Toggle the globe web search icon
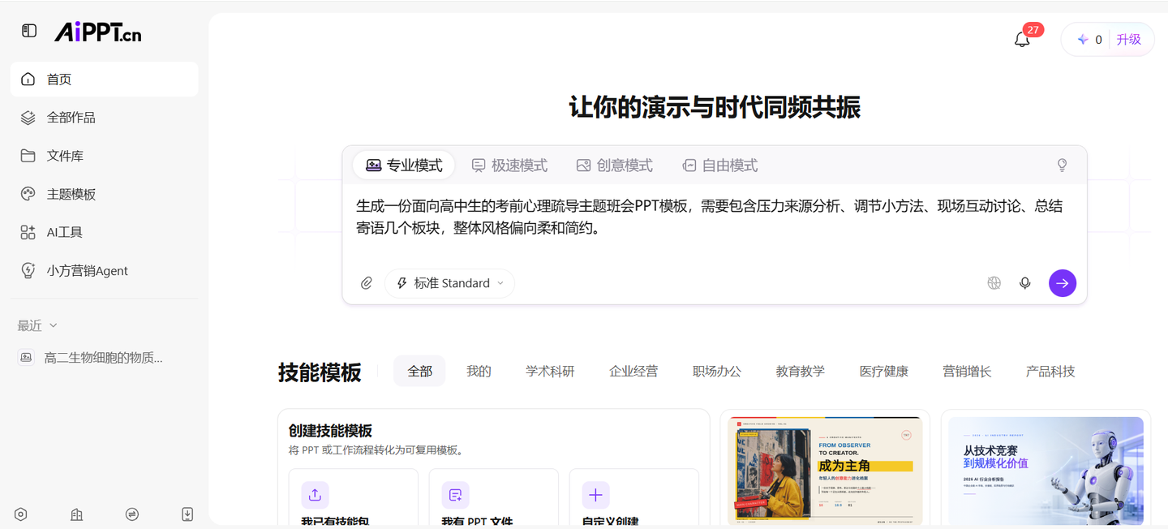1168x529 pixels. (994, 283)
